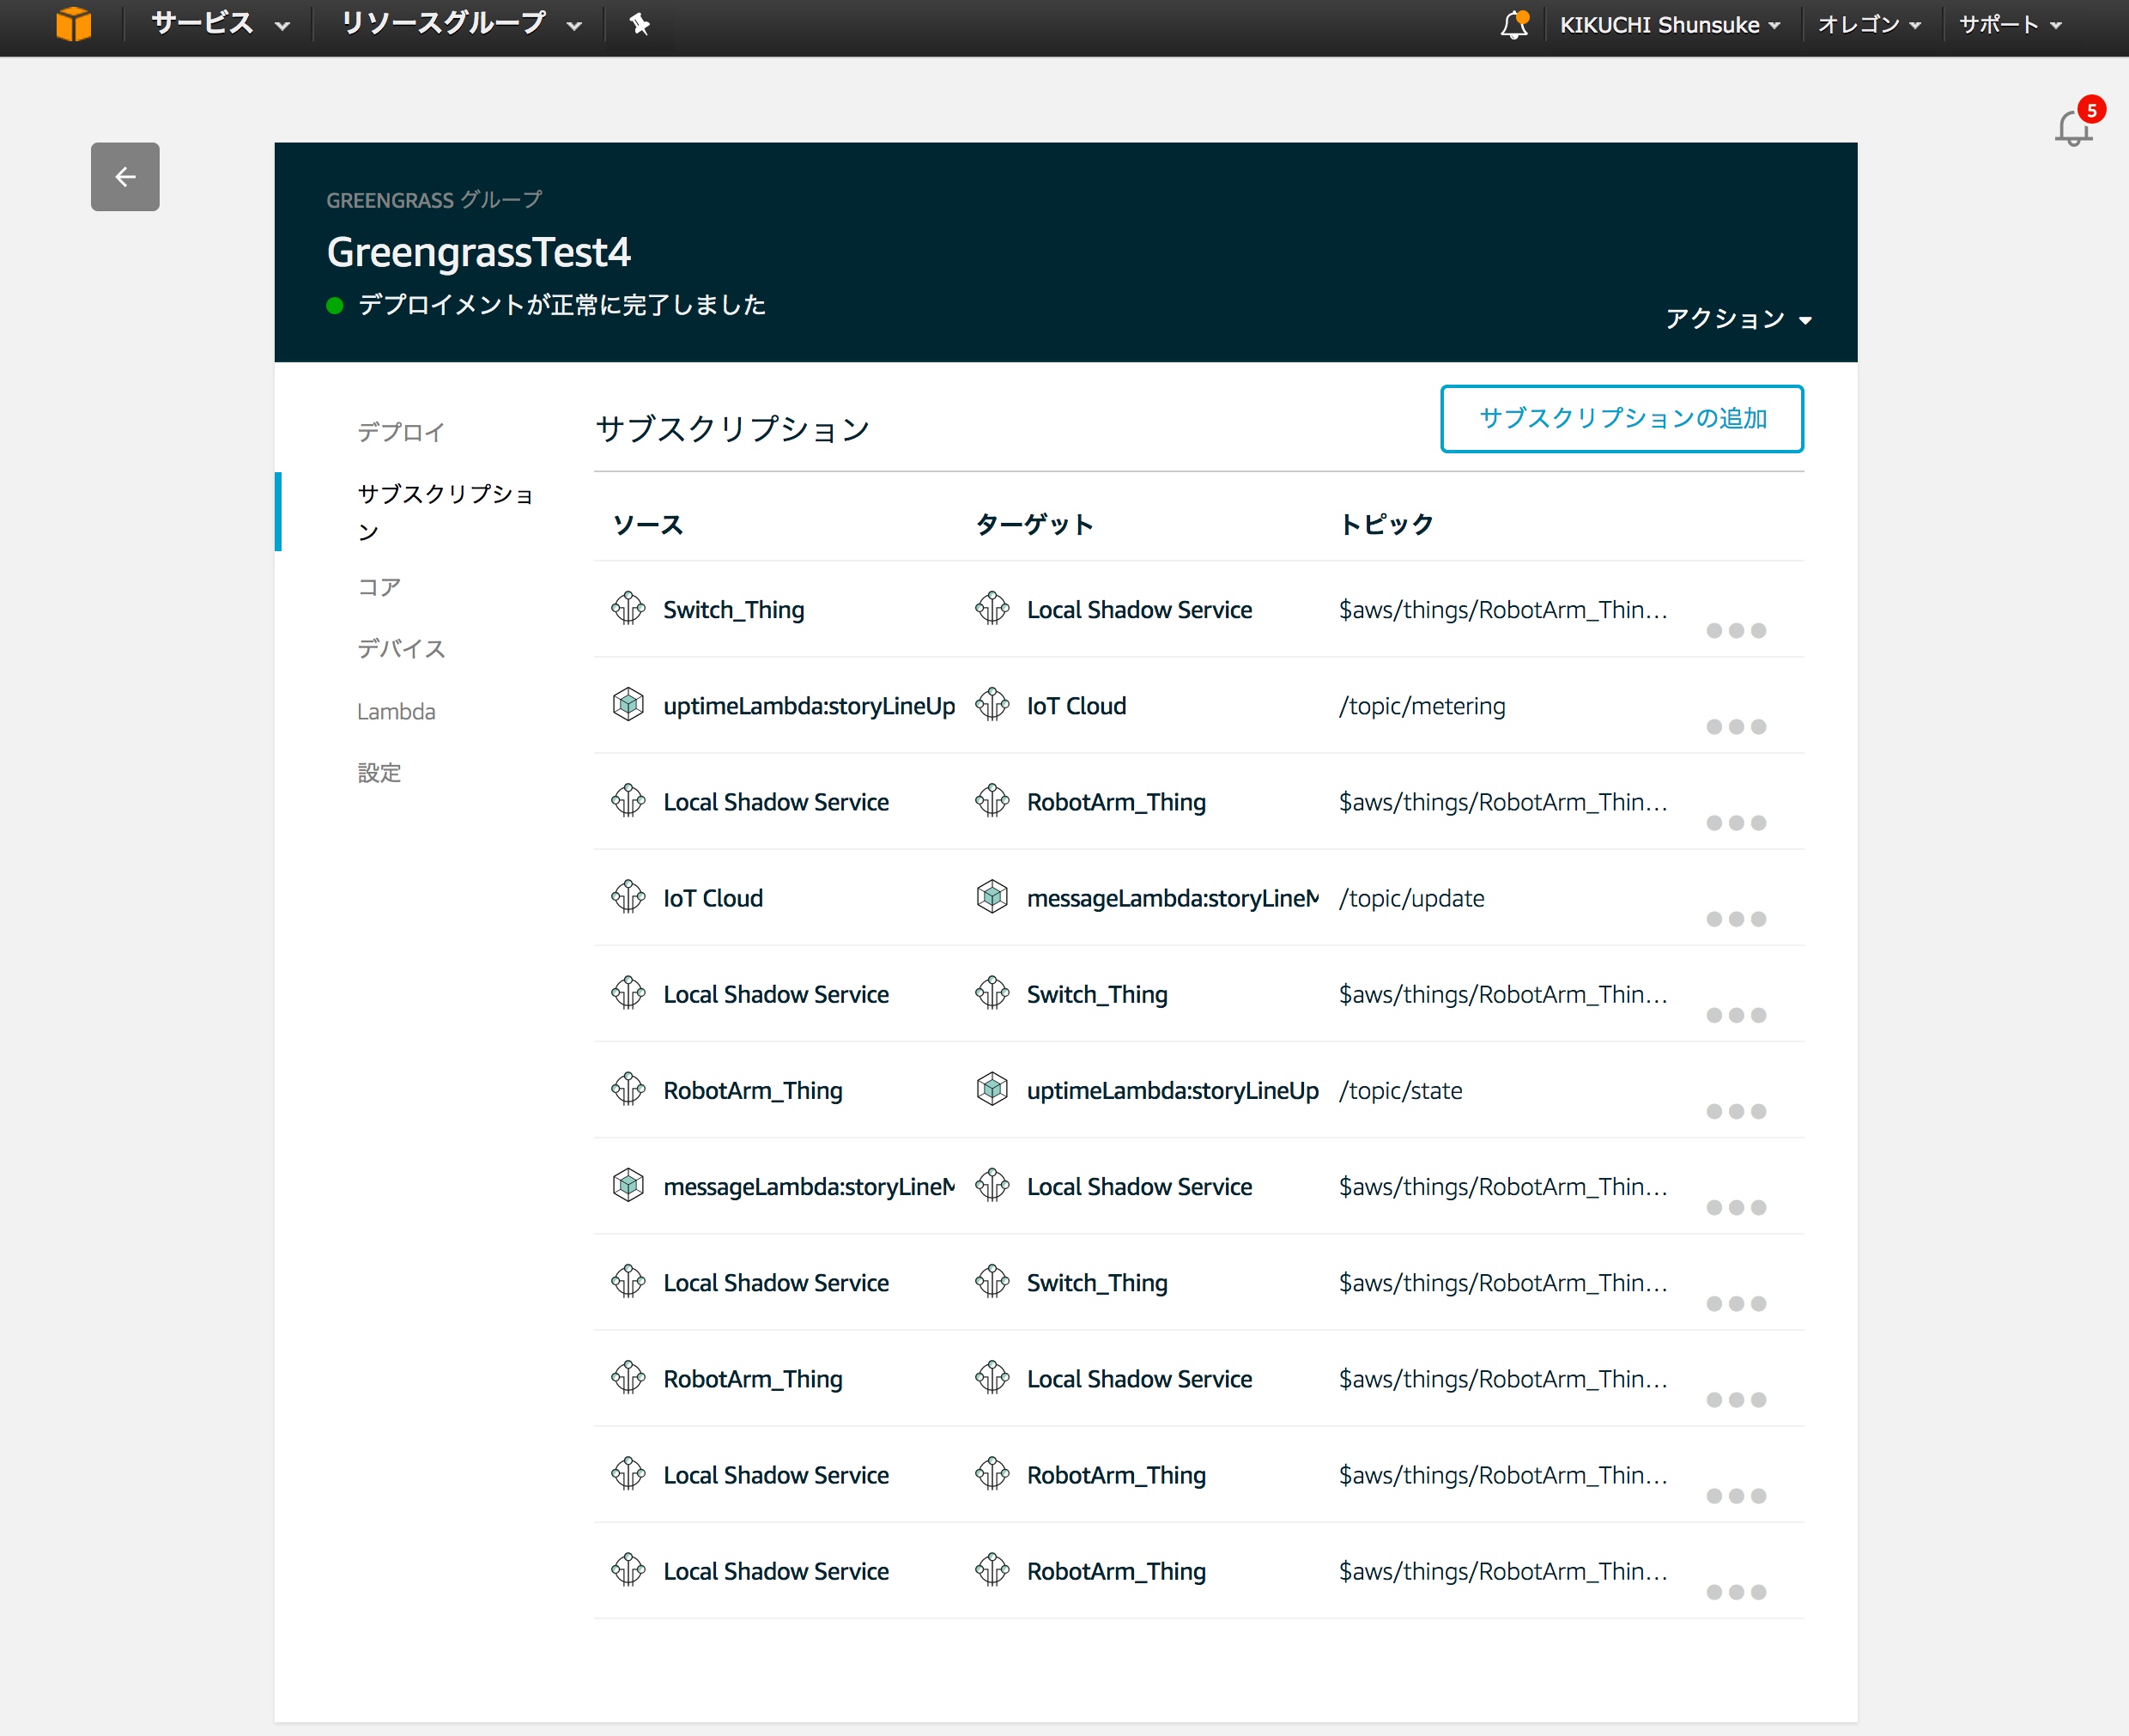Click the IoT Cloud target icon in /topic/metering row
This screenshot has height=1736, width=2129.
point(992,704)
